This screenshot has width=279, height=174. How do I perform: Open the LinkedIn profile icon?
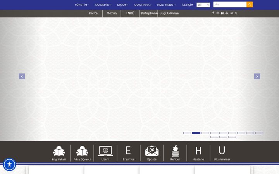pyautogui.click(x=232, y=13)
